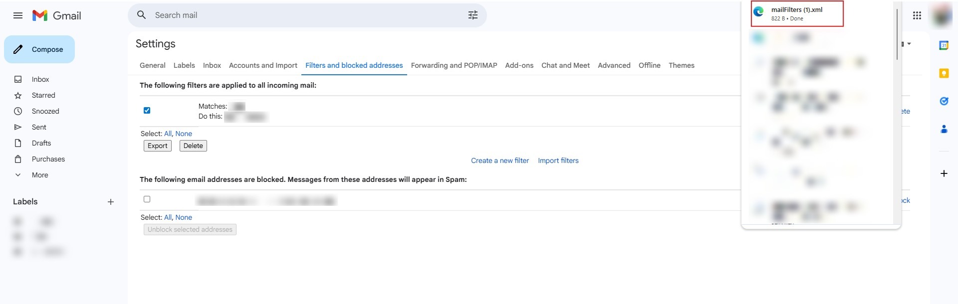Open the main menu hamburger icon

click(x=18, y=15)
